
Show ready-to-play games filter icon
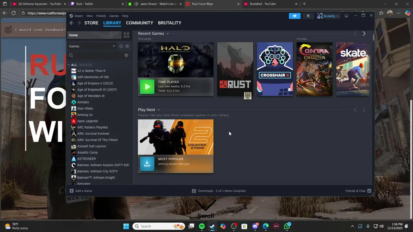pyautogui.click(x=127, y=46)
